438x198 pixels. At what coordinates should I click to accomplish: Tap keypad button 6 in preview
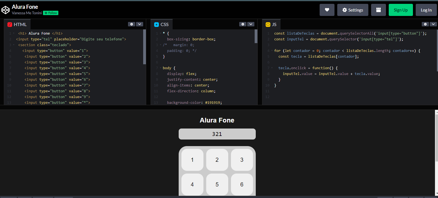click(242, 185)
